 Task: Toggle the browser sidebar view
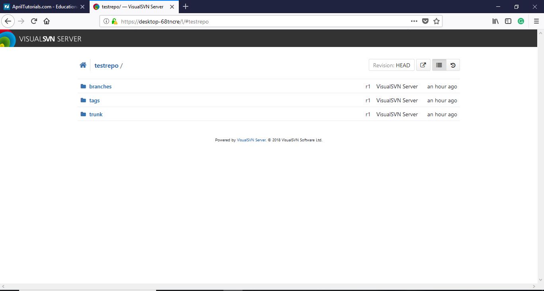[x=508, y=21]
